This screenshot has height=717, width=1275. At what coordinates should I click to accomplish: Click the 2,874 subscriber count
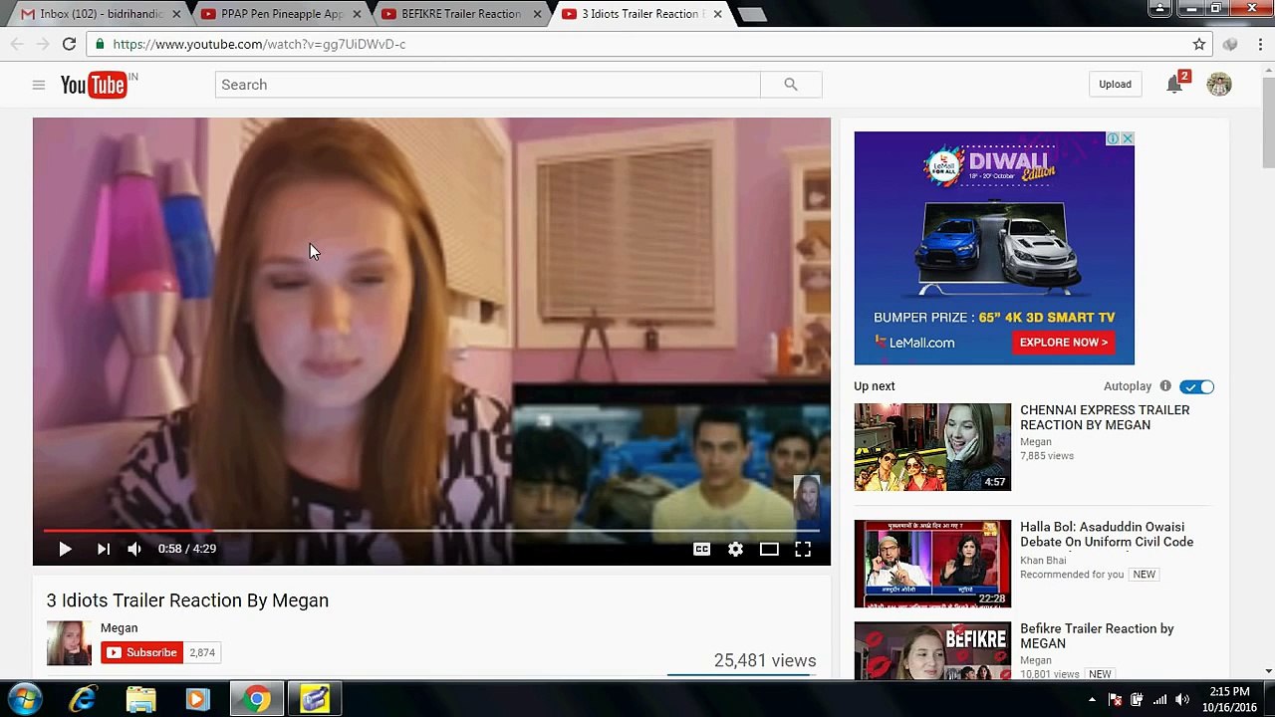(202, 653)
